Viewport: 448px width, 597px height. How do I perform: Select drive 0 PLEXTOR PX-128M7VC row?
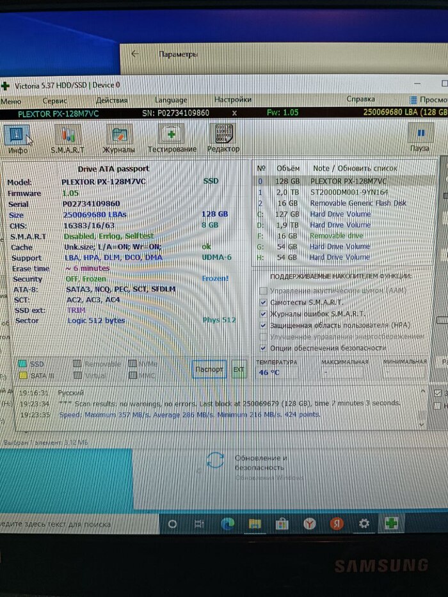(344, 181)
